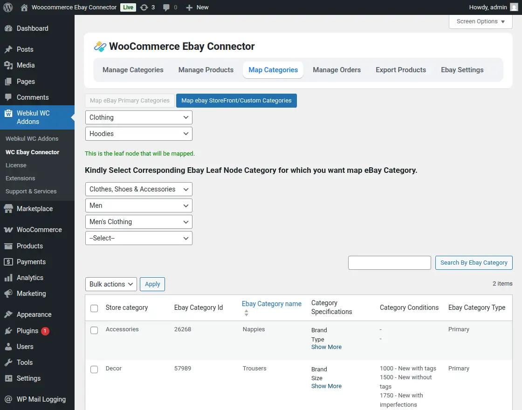522x410 pixels.
Task: Click the Users person icon
Action: pos(8,347)
